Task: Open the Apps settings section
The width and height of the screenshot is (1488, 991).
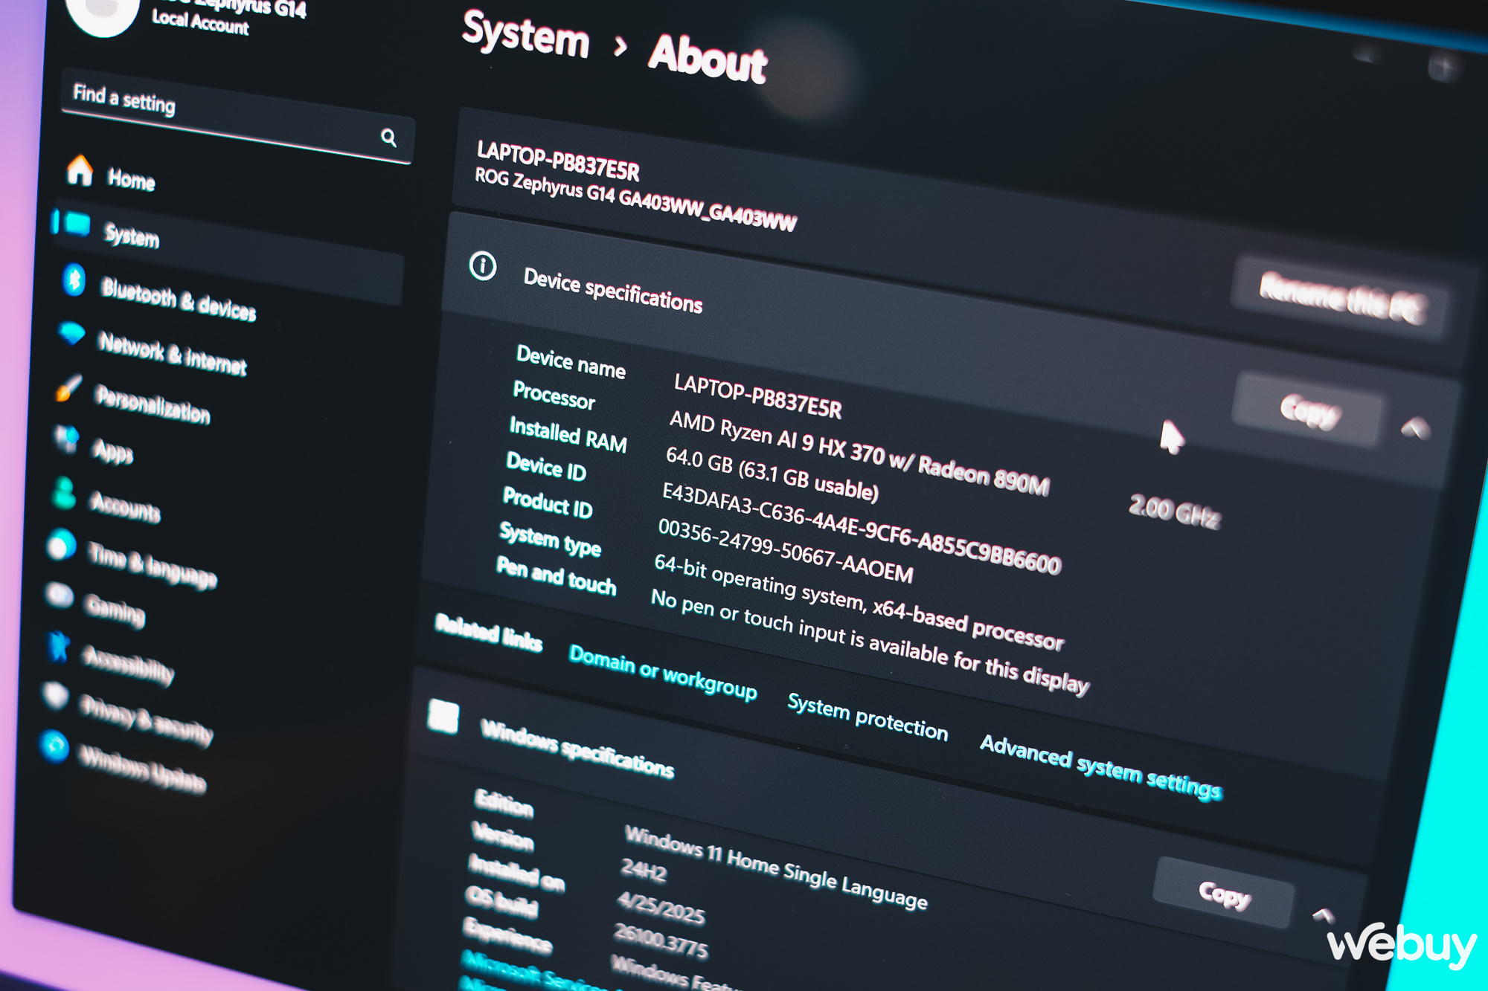Action: (112, 451)
